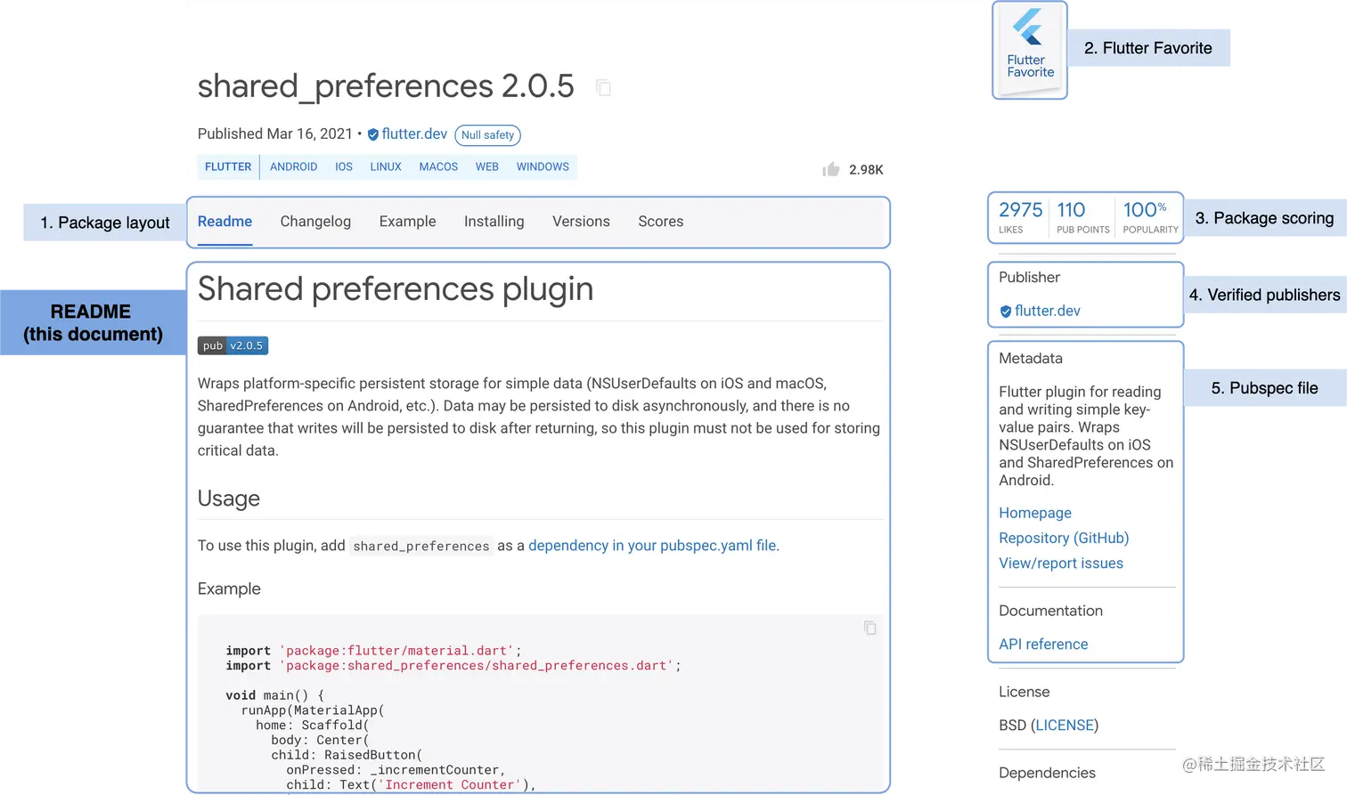Copy the example code snippet icon
Viewport: 1347px width, 795px height.
click(x=870, y=628)
